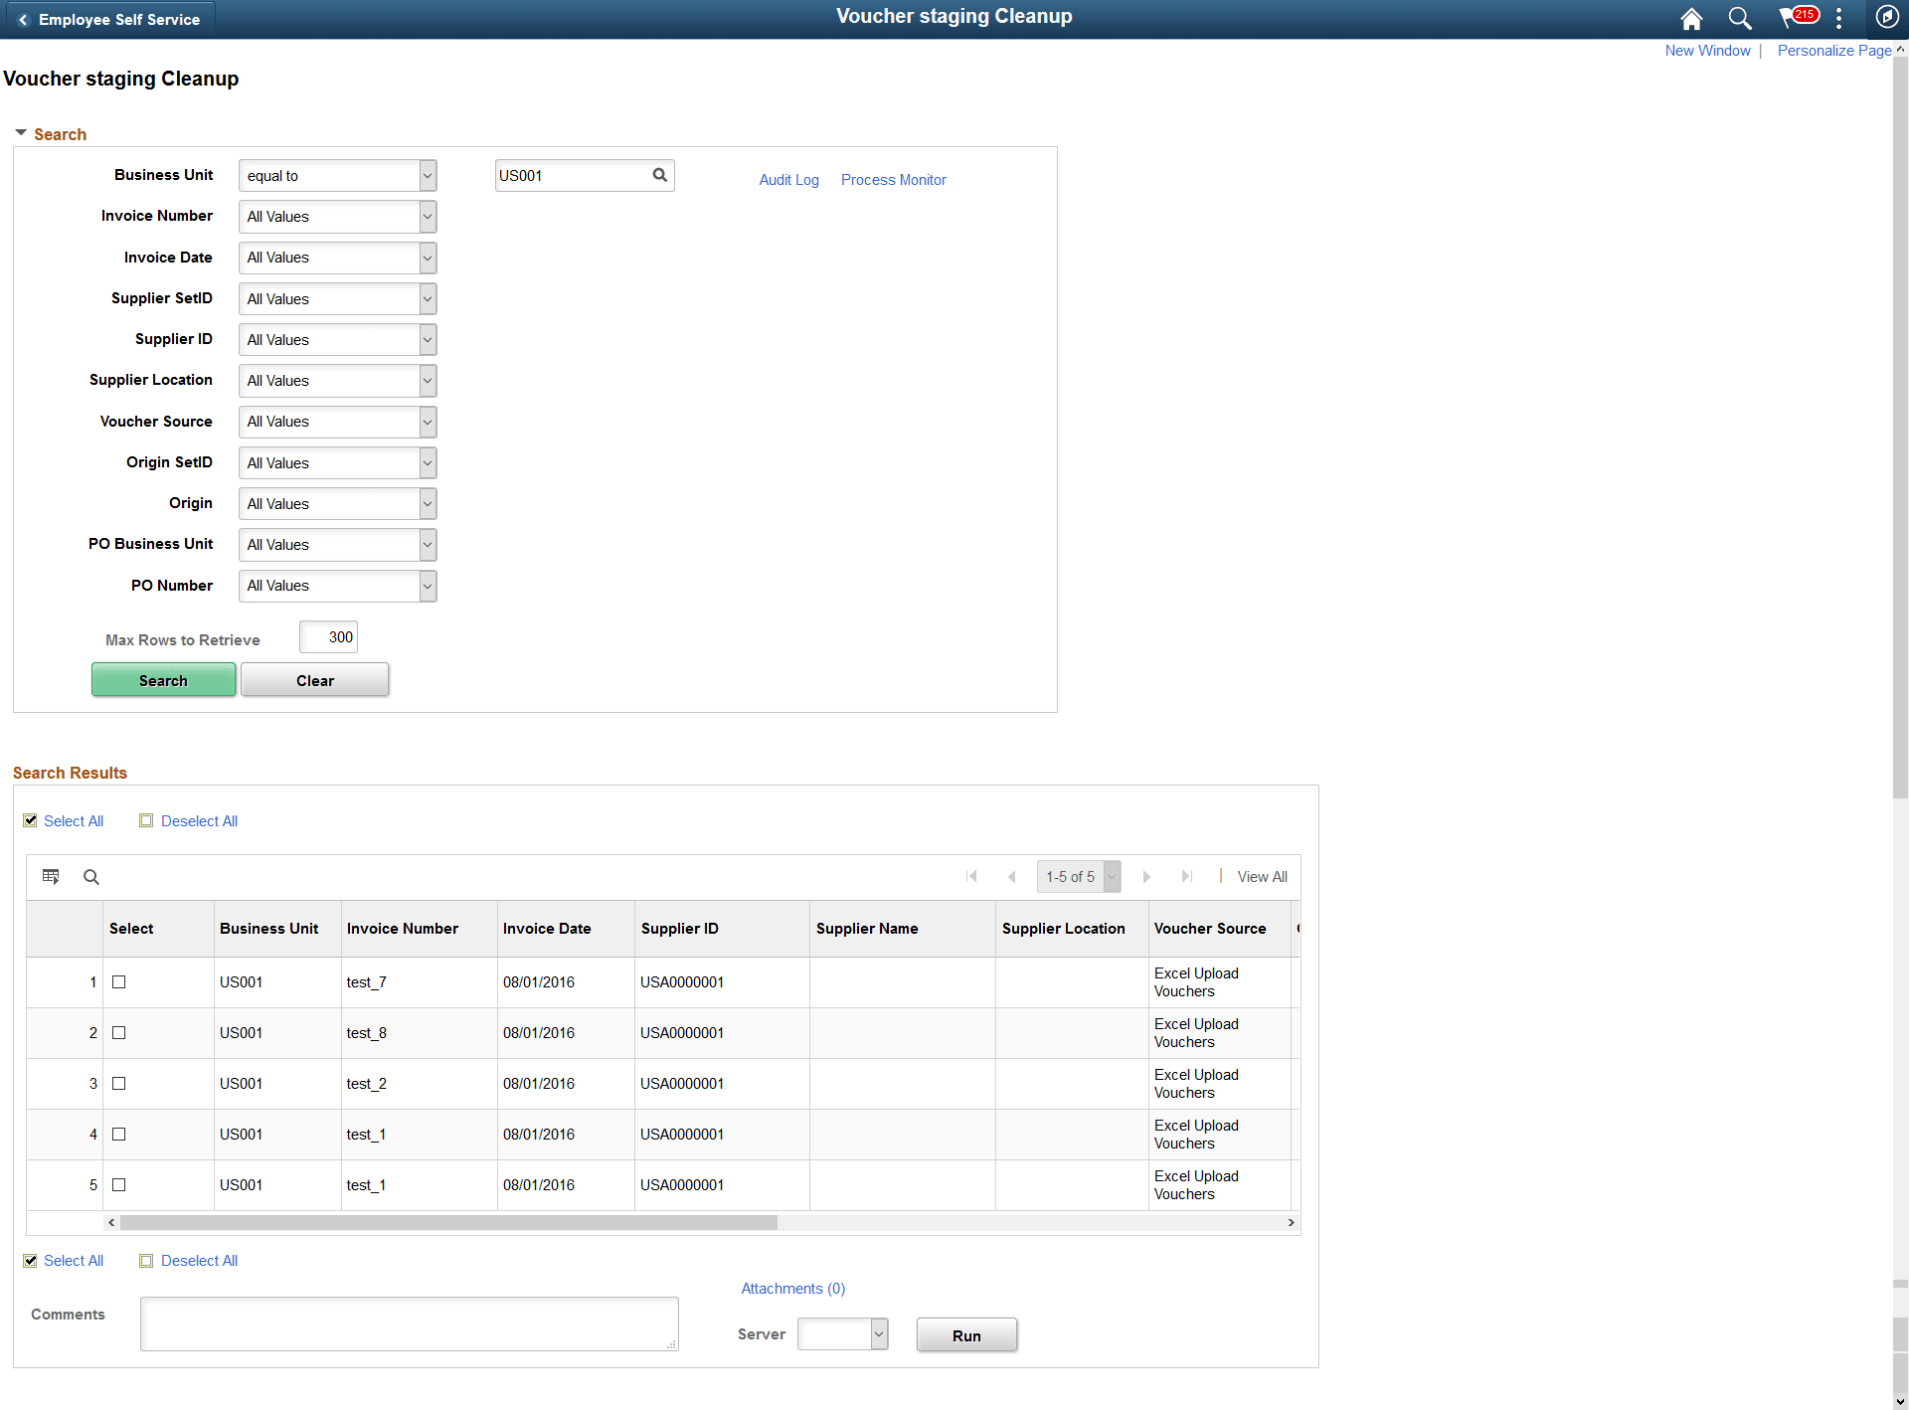Use the Find icon inside the results grid
Screen dimensions: 1909x1410
point(90,877)
